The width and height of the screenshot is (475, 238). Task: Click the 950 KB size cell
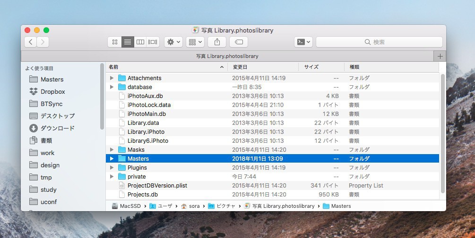coord(328,195)
